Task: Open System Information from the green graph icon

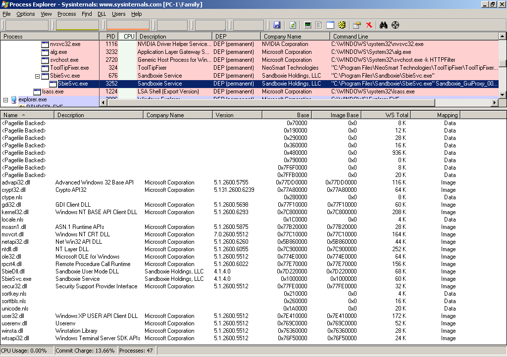Action: tap(308, 25)
